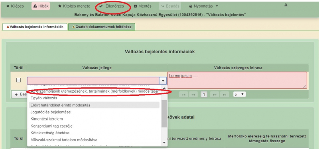
Task: Open Csatolt dokumentumok feltöltése tab
Action: [x=102, y=27]
